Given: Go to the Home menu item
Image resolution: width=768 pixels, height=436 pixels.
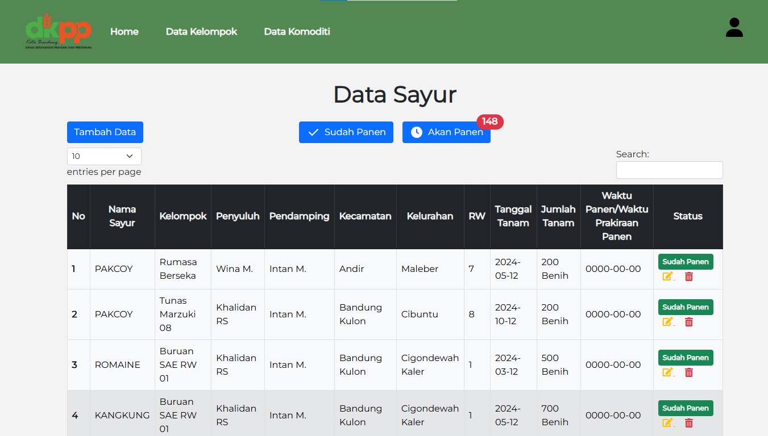Looking at the screenshot, I should [x=124, y=32].
